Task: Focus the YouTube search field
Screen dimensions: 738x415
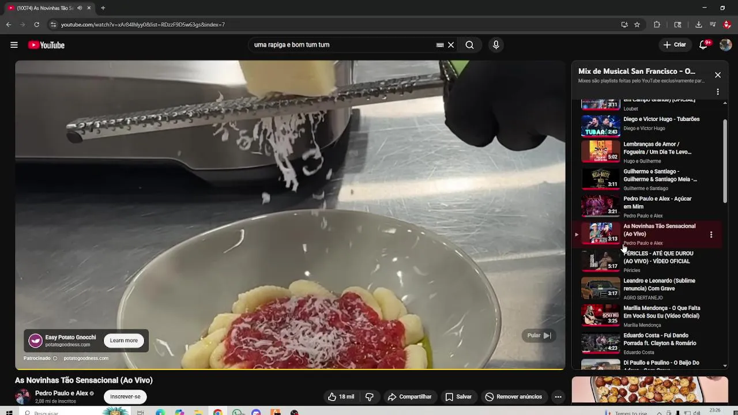Action: pyautogui.click(x=343, y=45)
